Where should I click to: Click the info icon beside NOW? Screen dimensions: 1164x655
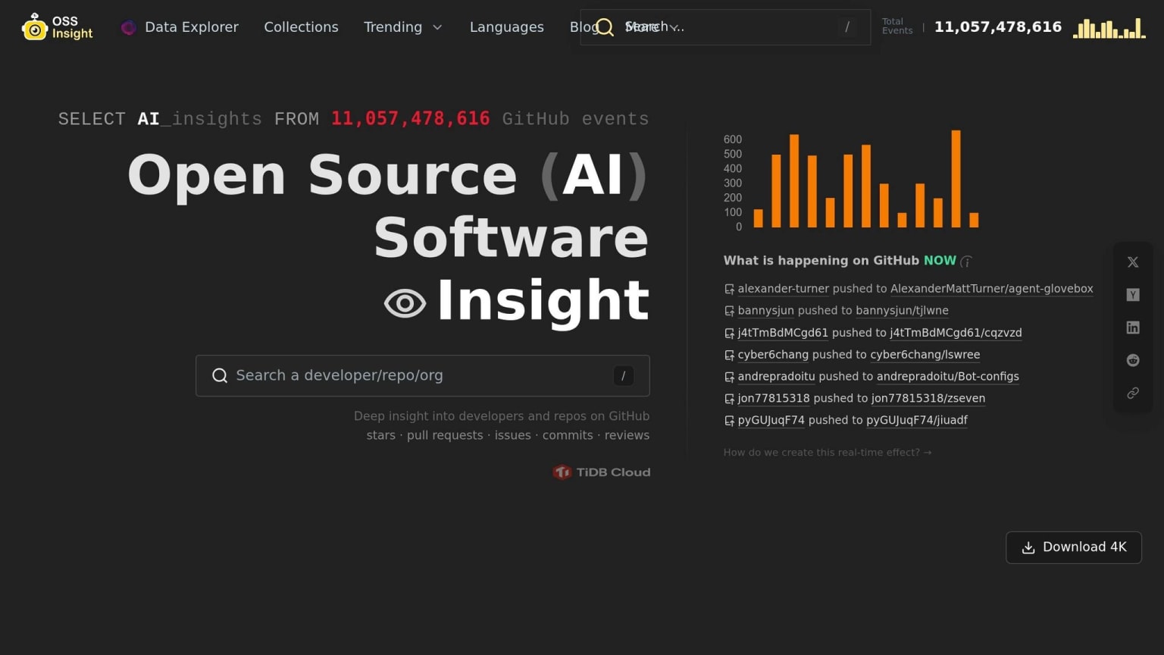click(966, 262)
